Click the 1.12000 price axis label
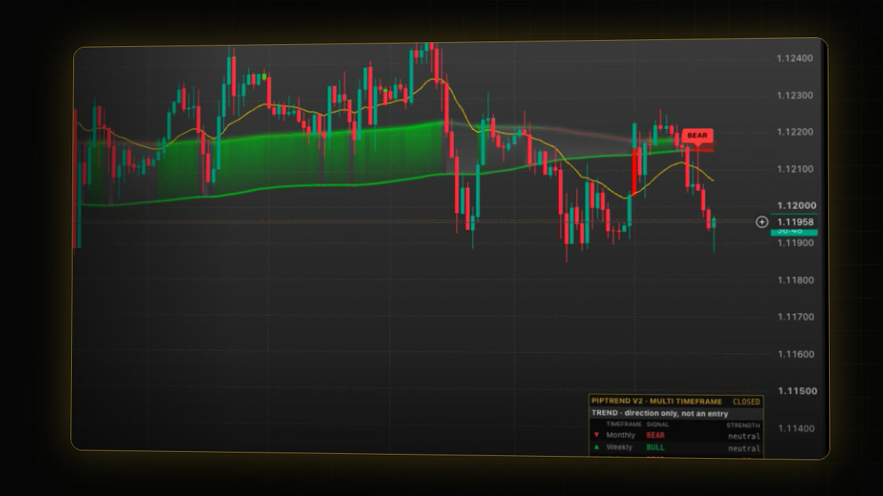The height and width of the screenshot is (496, 883). 797,205
